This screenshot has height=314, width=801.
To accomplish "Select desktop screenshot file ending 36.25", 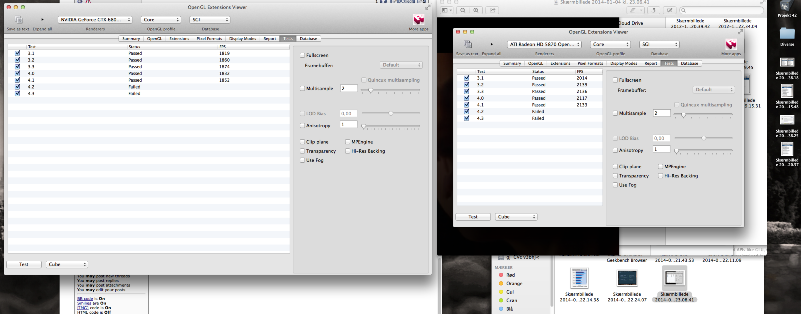I will (x=787, y=120).
